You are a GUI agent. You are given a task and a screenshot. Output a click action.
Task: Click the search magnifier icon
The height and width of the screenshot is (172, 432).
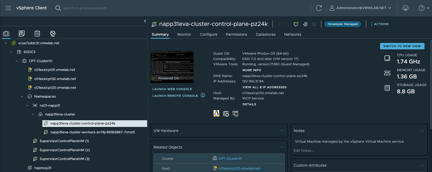[x=58, y=8]
